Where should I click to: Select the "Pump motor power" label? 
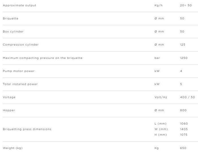(x=19, y=71)
